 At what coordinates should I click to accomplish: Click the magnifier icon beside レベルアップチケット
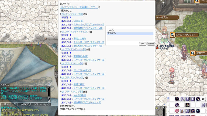172,35
